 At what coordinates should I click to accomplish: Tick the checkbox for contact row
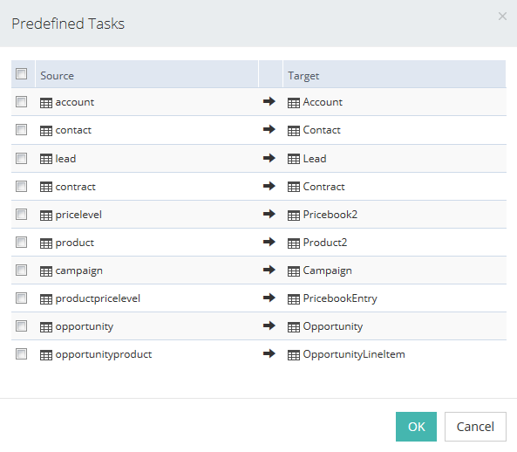pyautogui.click(x=22, y=130)
